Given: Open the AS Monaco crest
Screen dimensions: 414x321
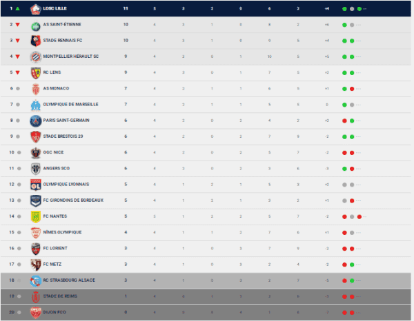Looking at the screenshot, I should 36,88.
